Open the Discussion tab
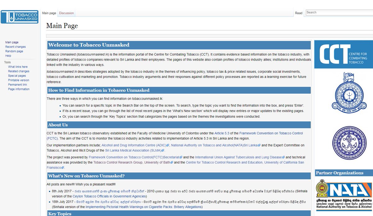This screenshot has width=373, height=216. [67, 13]
